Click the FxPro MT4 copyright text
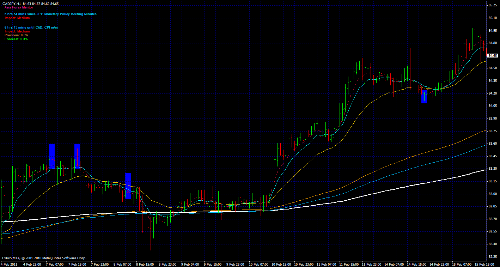The image size is (500, 267). (x=44, y=258)
